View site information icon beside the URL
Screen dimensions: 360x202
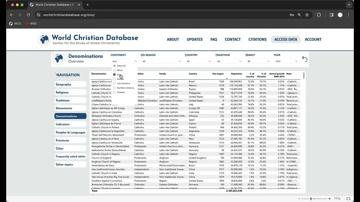39,15
